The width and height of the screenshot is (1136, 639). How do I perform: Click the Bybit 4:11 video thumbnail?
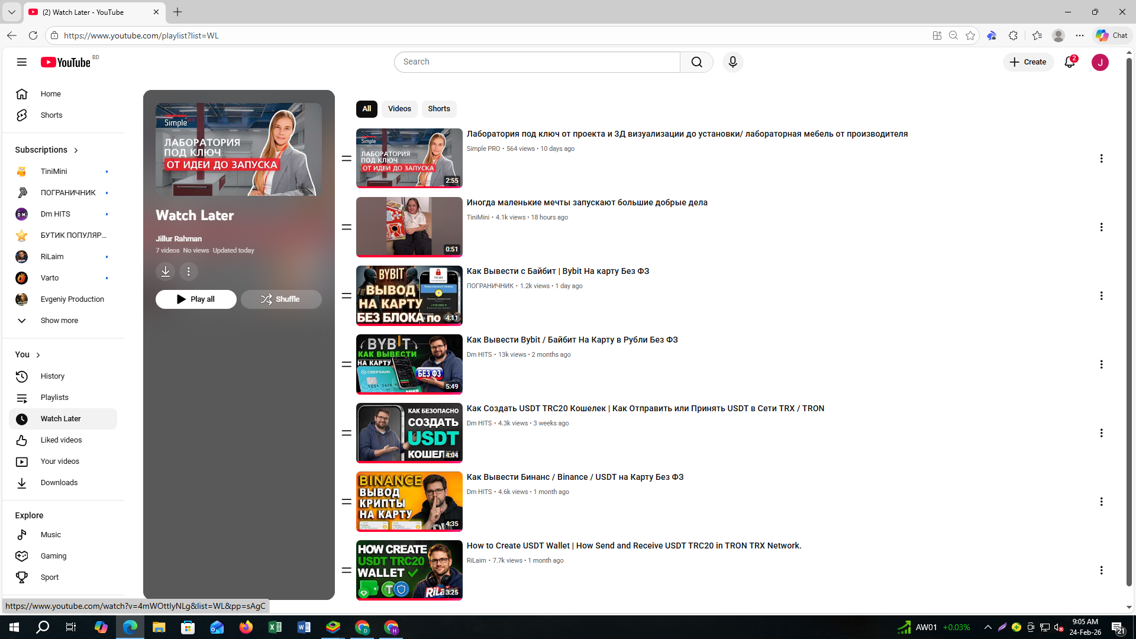pyautogui.click(x=409, y=296)
